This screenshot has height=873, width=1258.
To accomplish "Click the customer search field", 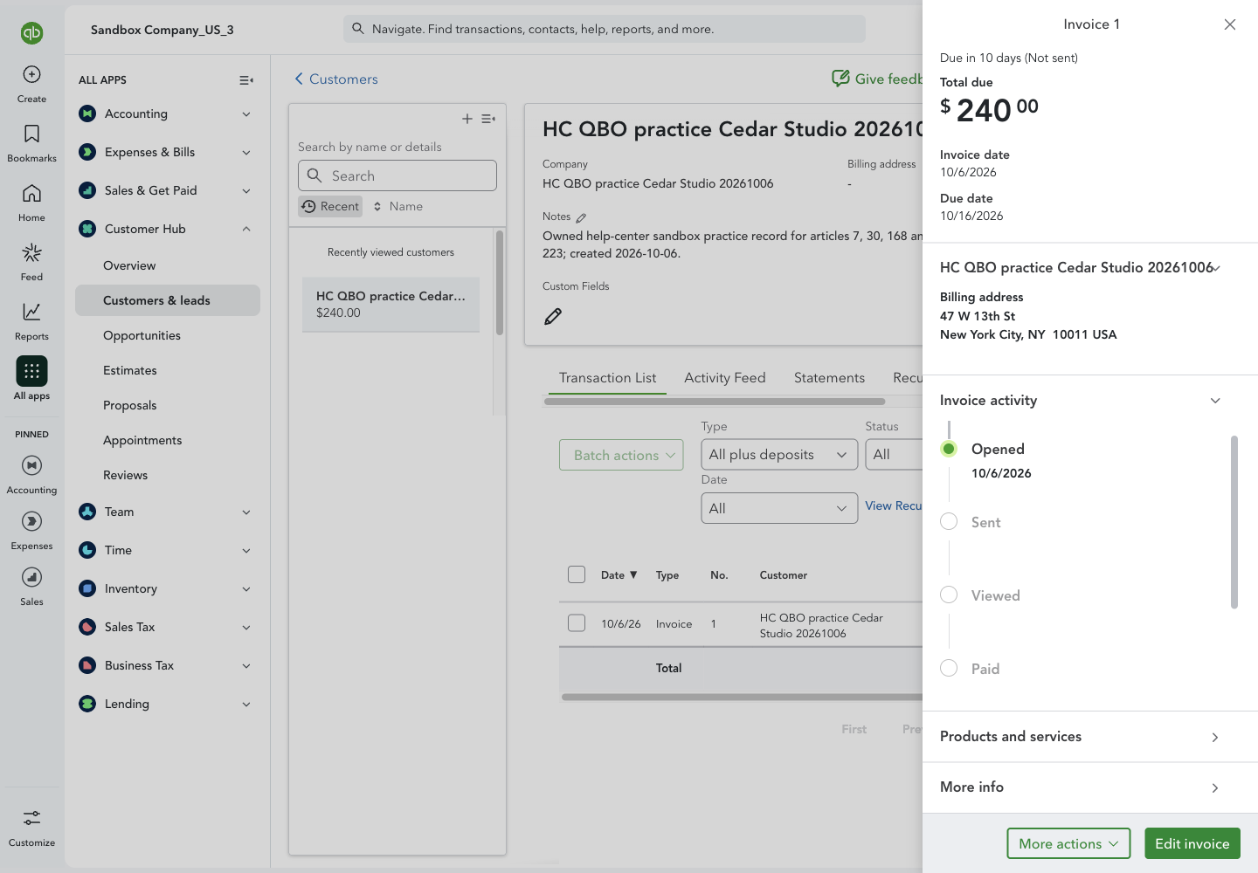I will click(x=397, y=175).
